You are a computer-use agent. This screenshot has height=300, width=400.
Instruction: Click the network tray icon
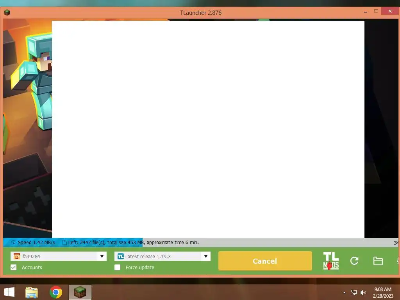click(354, 292)
